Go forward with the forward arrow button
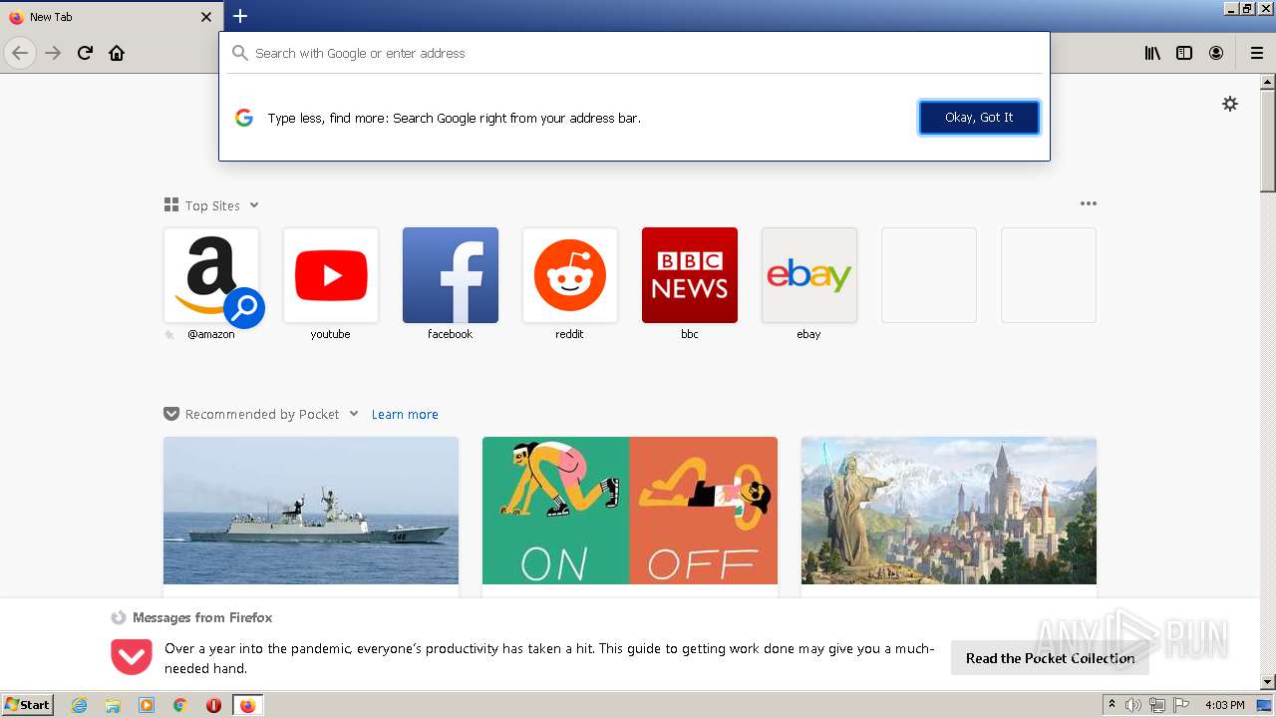Viewport: 1276px width, 718px height. pyautogui.click(x=53, y=53)
